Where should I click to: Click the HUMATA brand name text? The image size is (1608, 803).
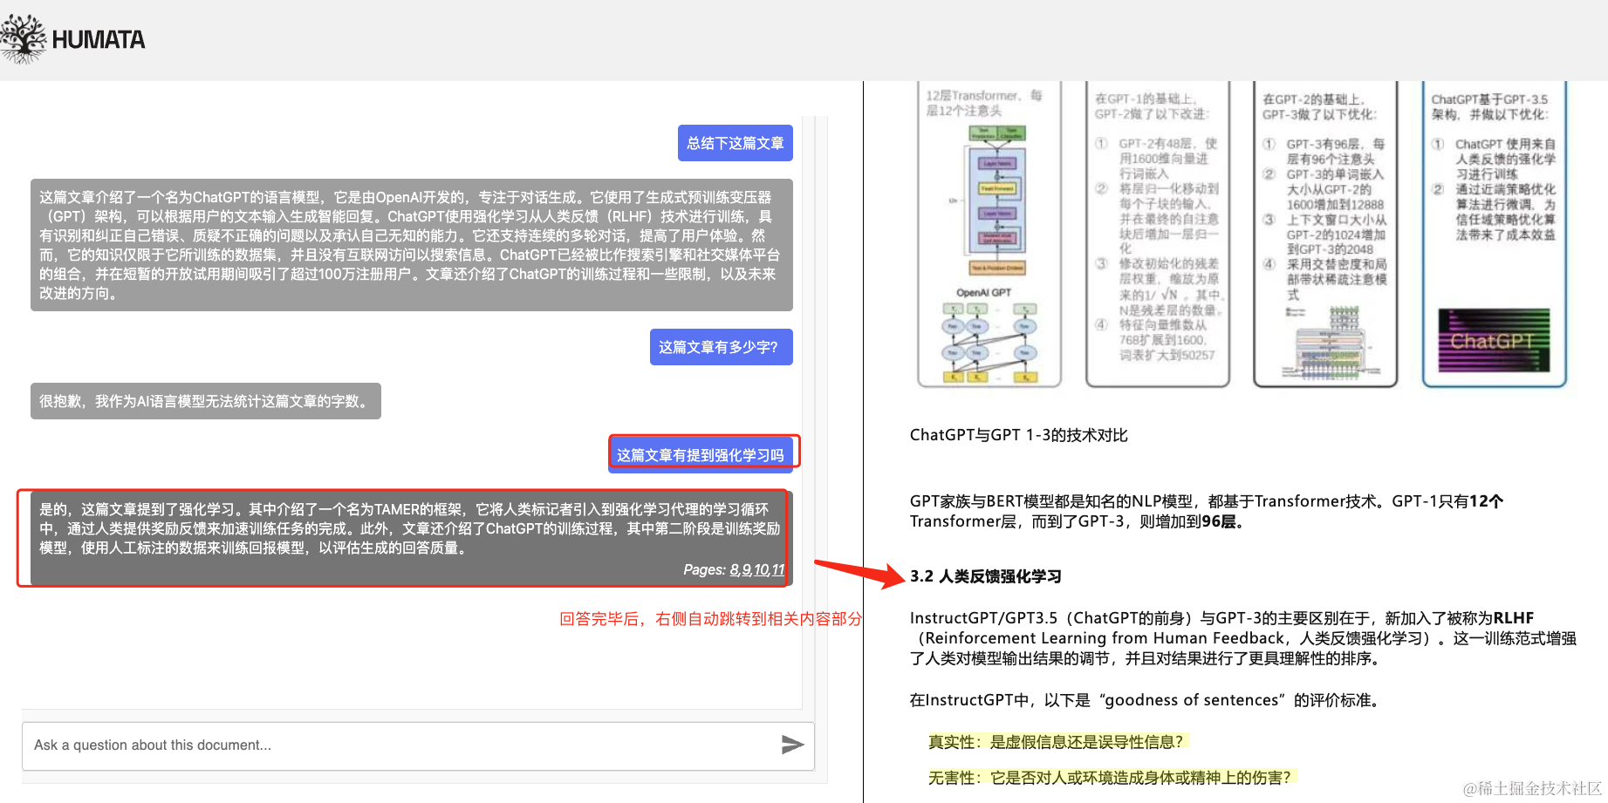coord(99,40)
